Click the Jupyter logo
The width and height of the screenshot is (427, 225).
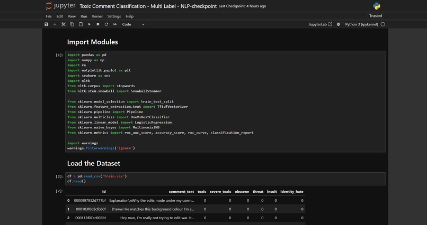pyautogui.click(x=60, y=6)
